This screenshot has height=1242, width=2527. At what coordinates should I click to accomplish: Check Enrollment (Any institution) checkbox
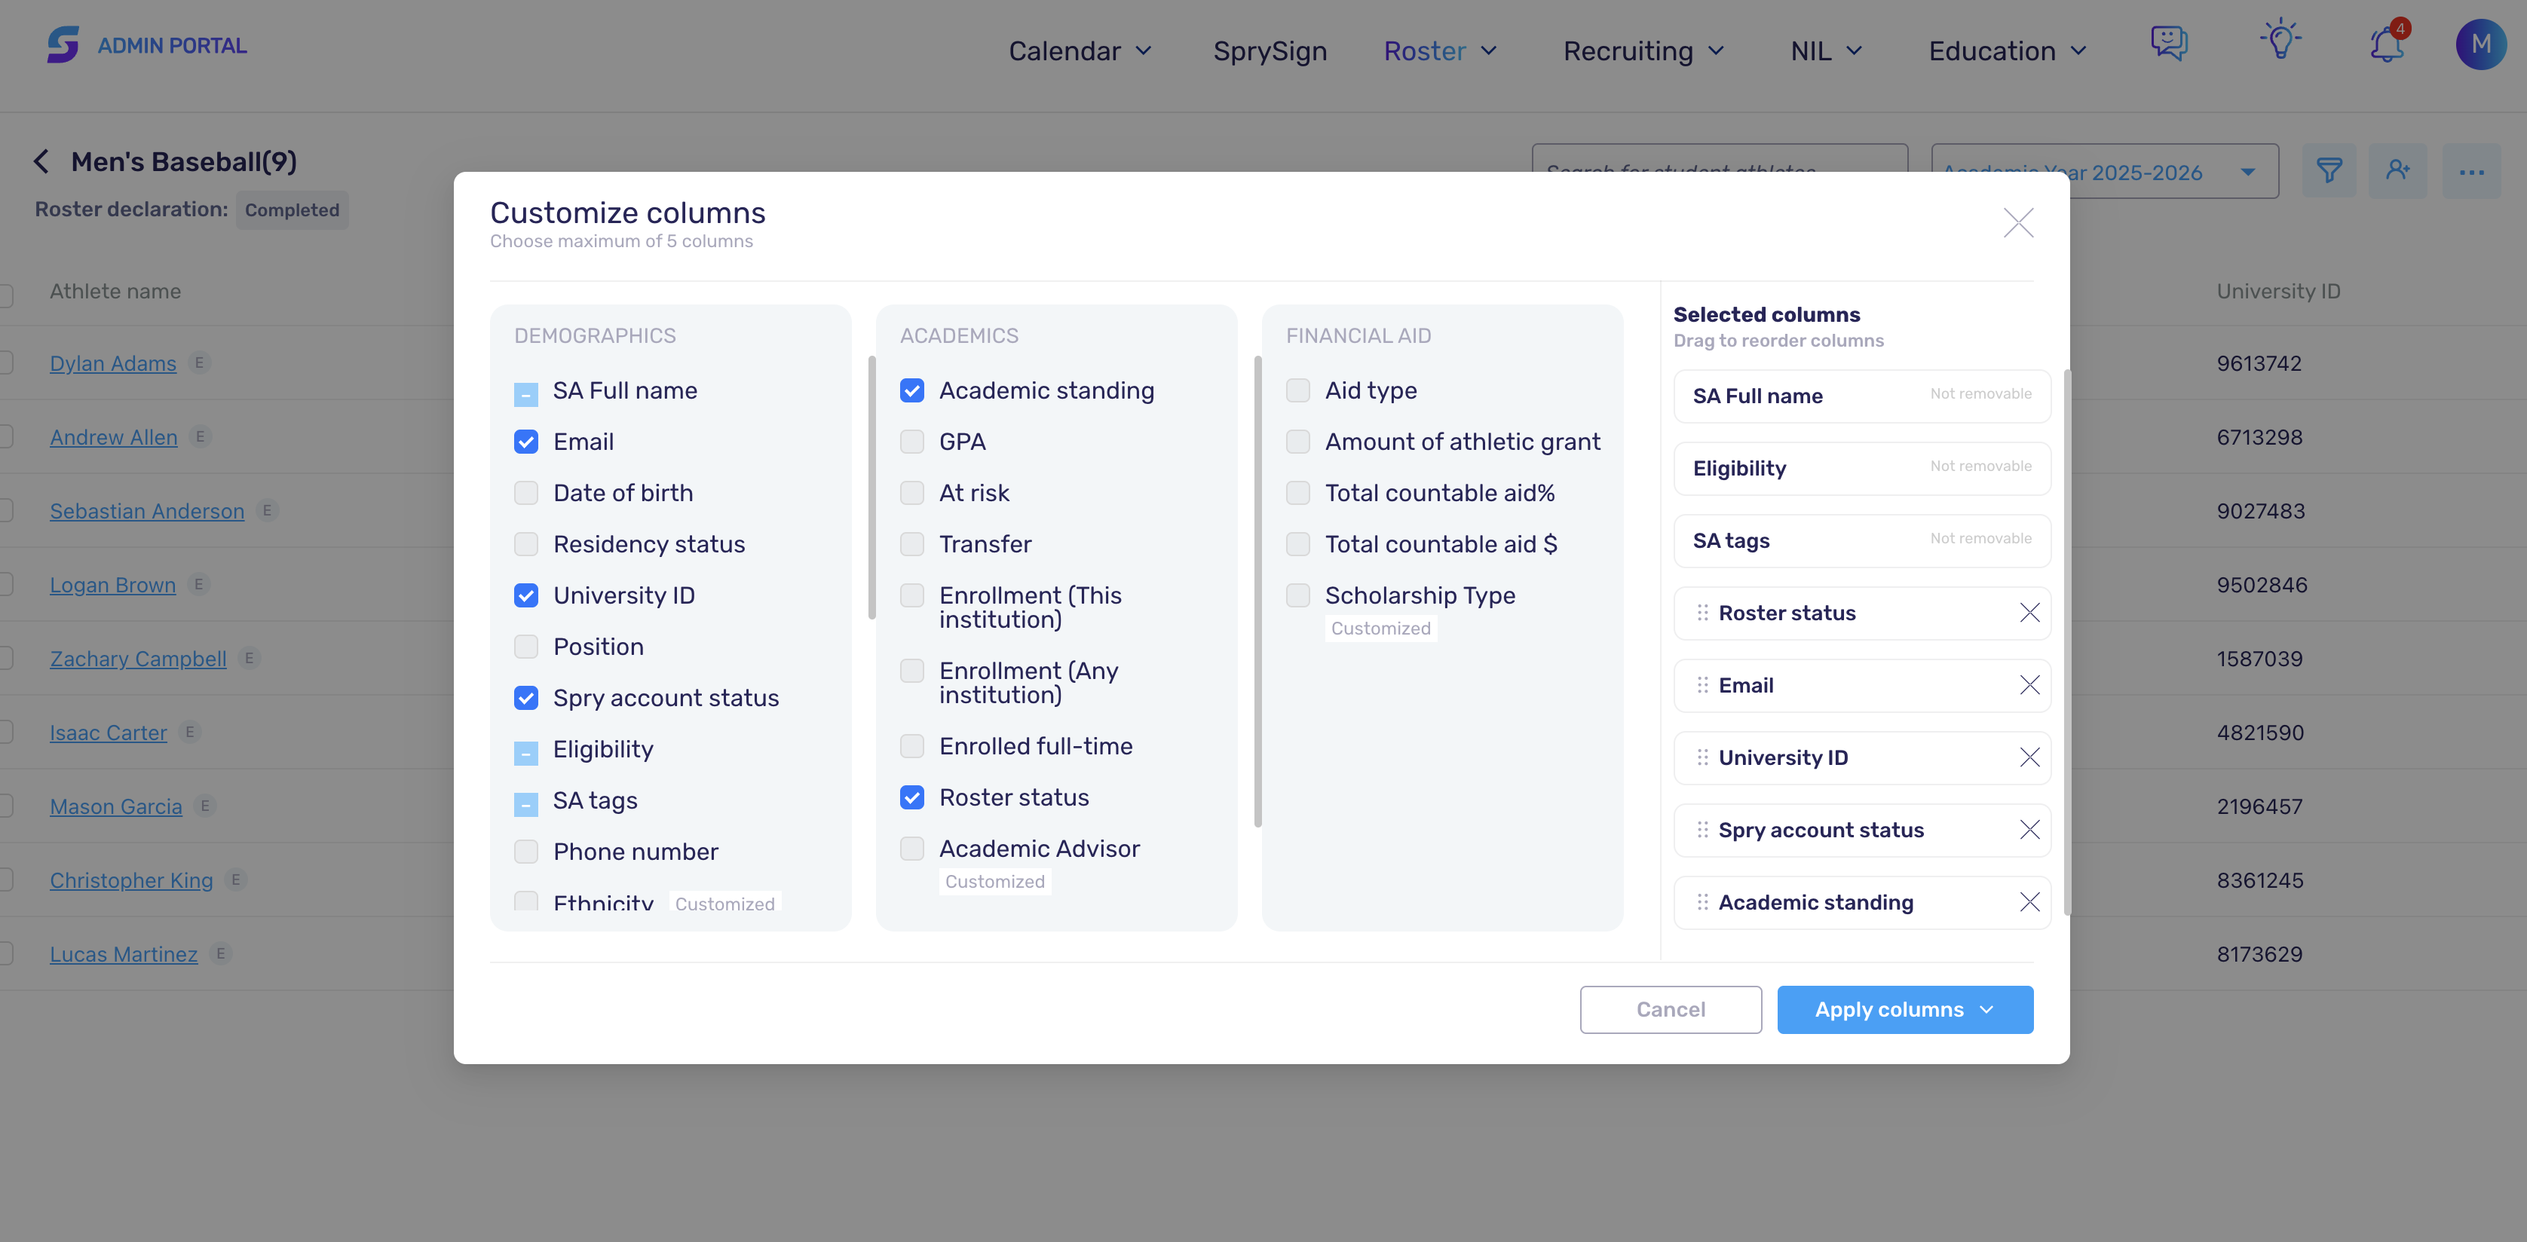911,671
